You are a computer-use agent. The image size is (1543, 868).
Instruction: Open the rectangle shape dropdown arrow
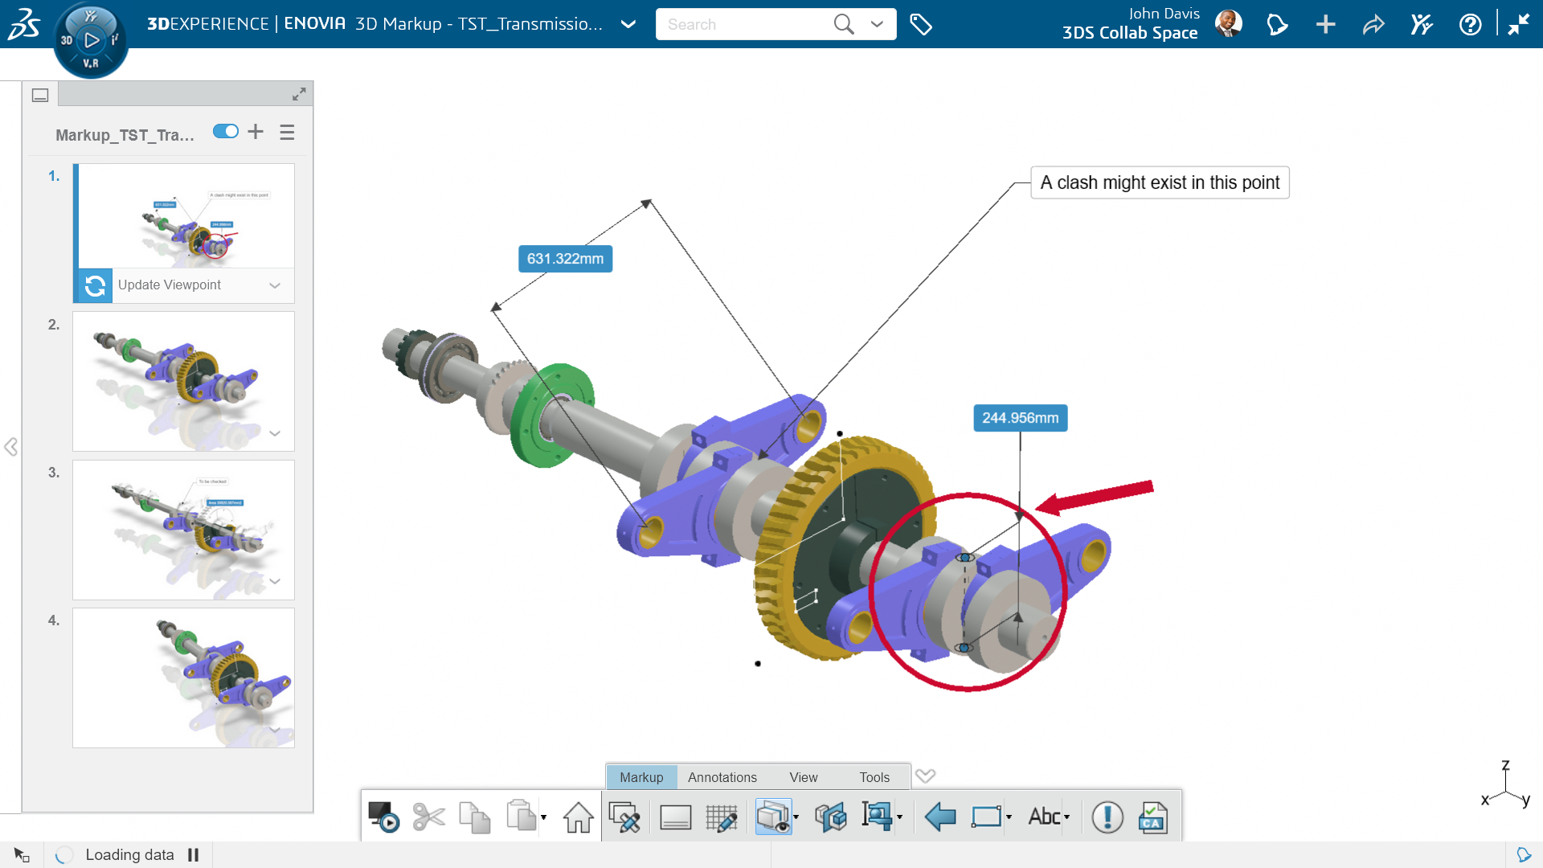[1009, 817]
